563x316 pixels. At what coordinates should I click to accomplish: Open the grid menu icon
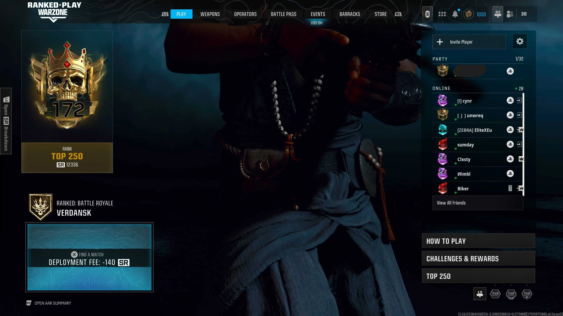pos(442,14)
